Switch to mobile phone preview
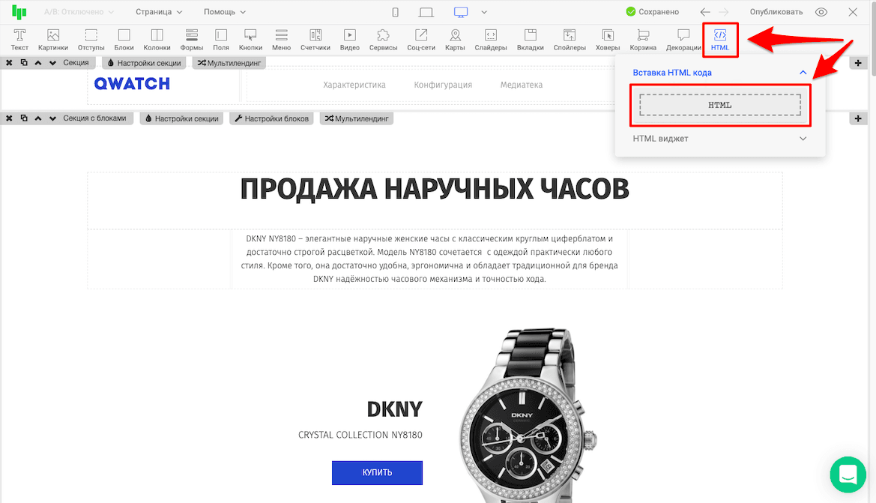This screenshot has height=503, width=876. (x=396, y=12)
